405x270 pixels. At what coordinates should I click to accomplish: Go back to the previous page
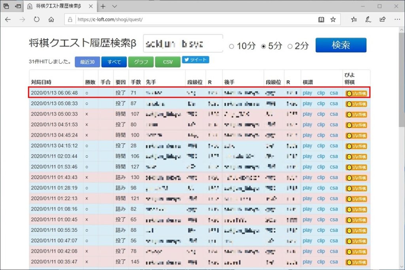point(8,19)
